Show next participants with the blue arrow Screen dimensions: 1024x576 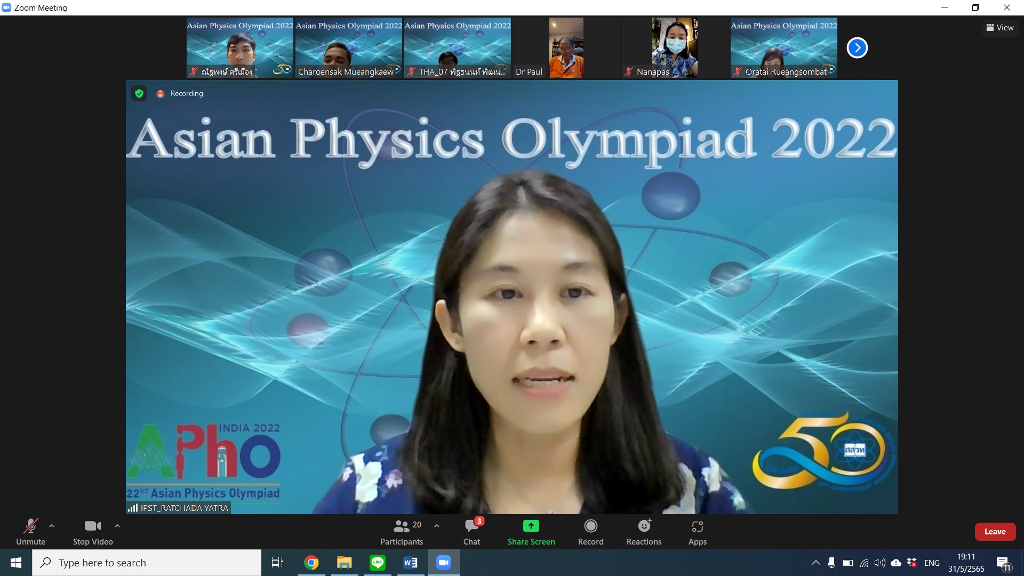(857, 48)
